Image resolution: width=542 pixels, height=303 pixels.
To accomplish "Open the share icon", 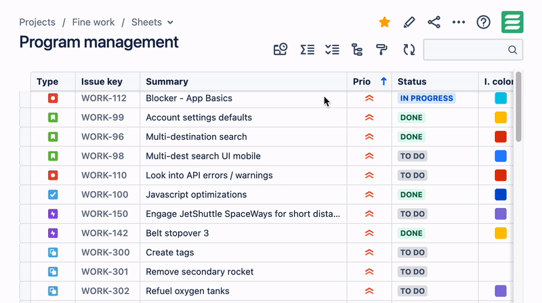I will click(434, 22).
